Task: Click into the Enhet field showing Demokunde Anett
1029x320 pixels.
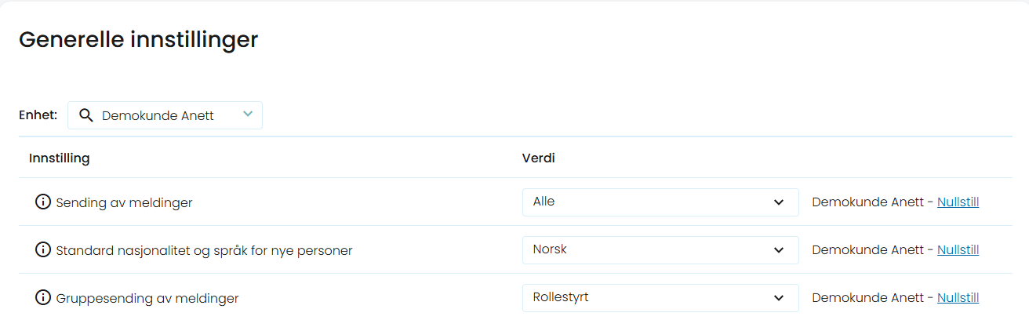Action: tap(165, 115)
